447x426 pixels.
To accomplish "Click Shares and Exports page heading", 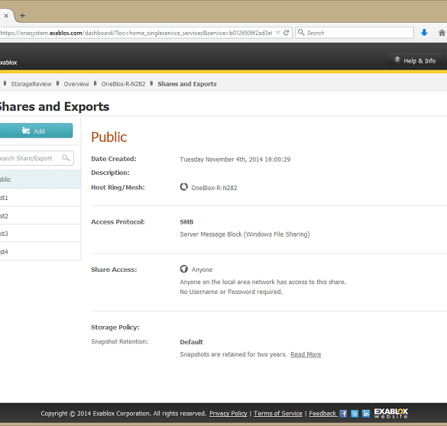I will click(54, 107).
